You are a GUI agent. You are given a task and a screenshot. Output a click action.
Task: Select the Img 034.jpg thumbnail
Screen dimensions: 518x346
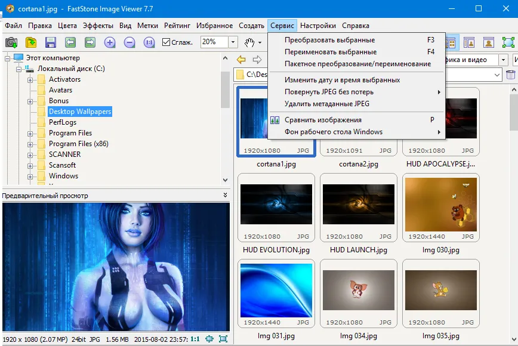[x=359, y=294]
